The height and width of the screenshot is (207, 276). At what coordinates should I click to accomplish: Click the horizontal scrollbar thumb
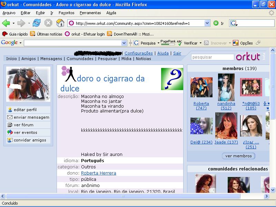123,196
